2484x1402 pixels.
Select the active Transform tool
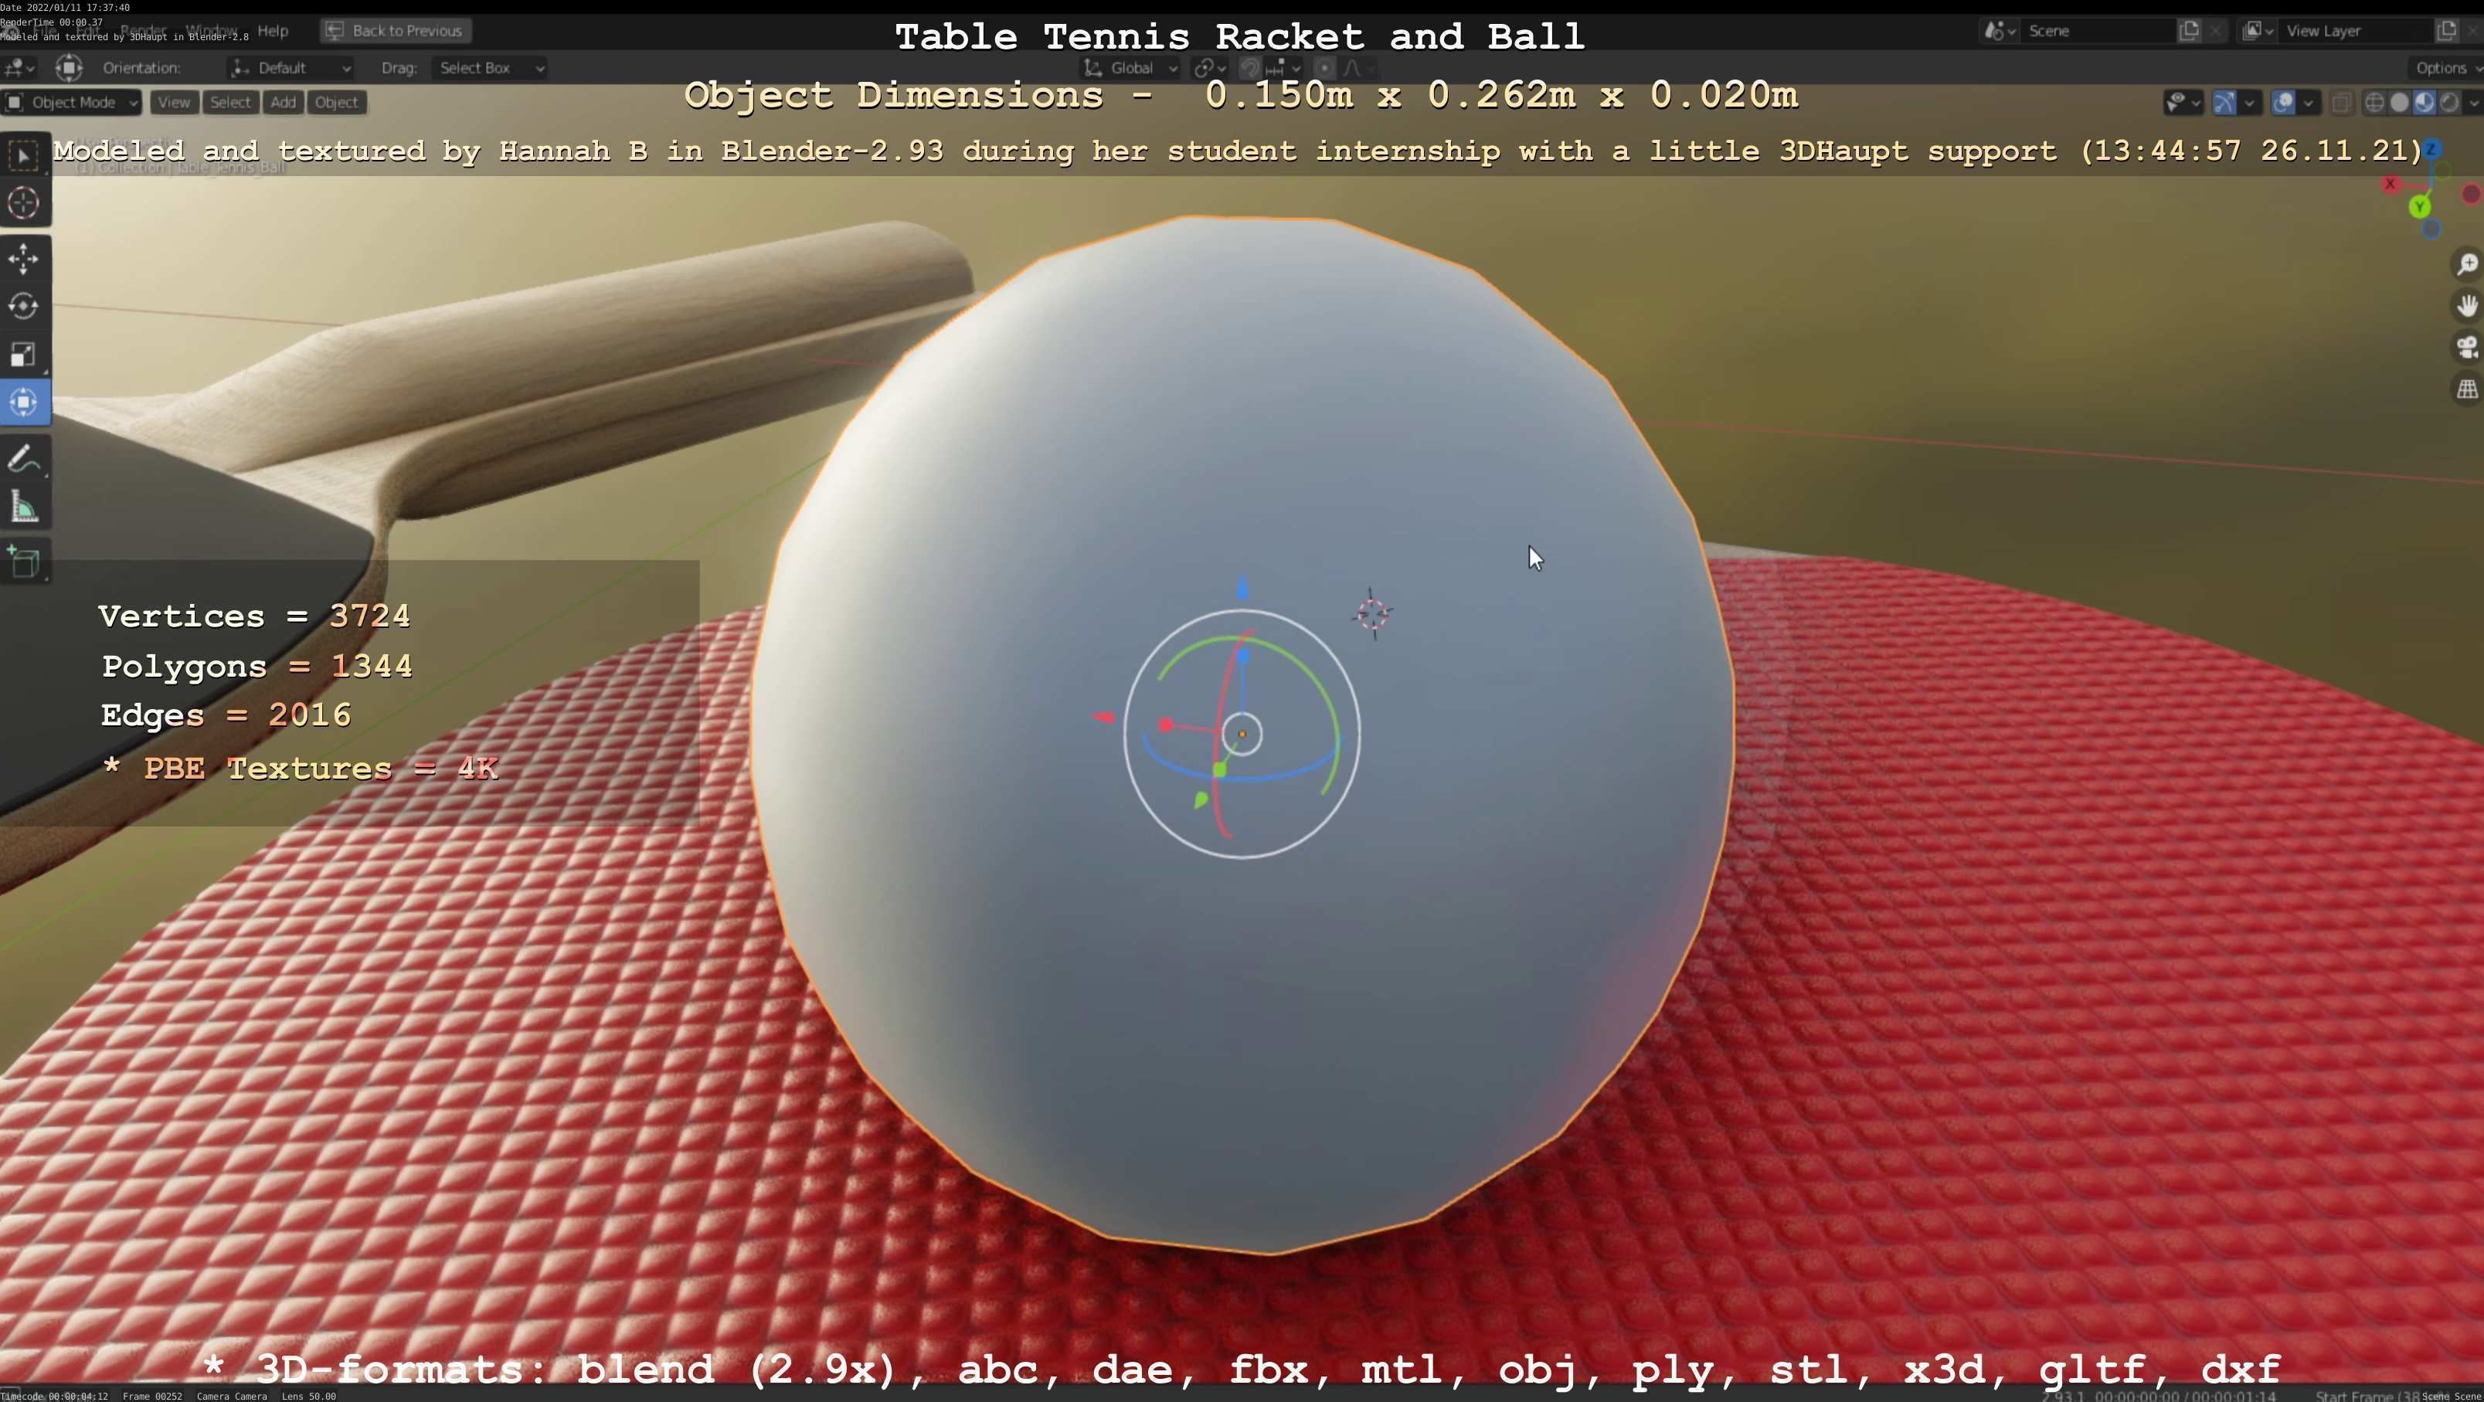24,402
